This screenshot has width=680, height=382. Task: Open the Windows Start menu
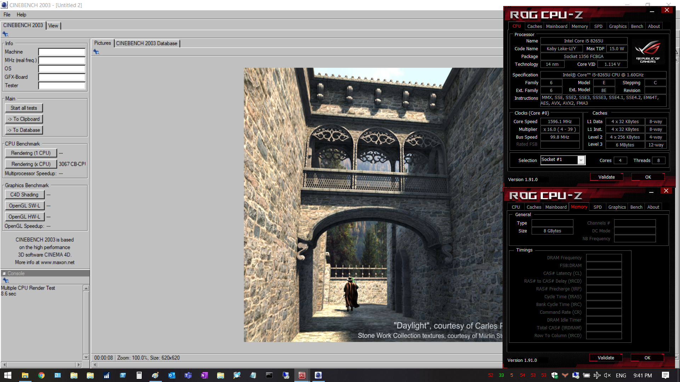(8, 375)
